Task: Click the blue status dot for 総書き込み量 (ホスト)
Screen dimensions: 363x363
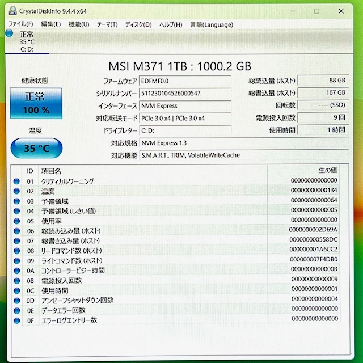Action: [16, 241]
